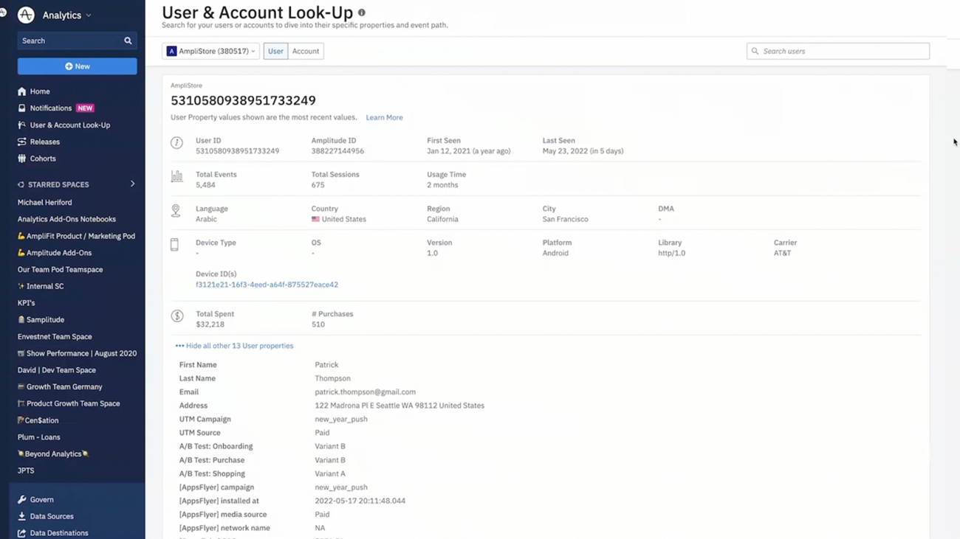This screenshot has height=539, width=960.
Task: Switch lookup to the User toggle
Action: (275, 52)
